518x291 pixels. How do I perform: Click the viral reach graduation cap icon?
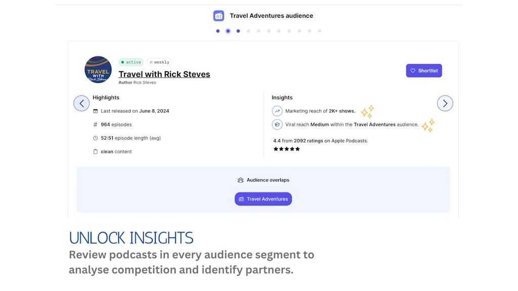click(x=277, y=124)
